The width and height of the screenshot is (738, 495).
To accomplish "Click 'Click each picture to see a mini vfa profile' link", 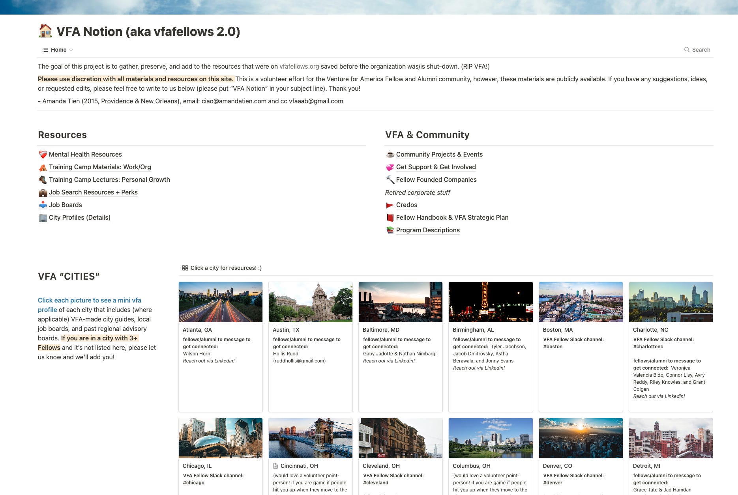I will (x=90, y=305).
